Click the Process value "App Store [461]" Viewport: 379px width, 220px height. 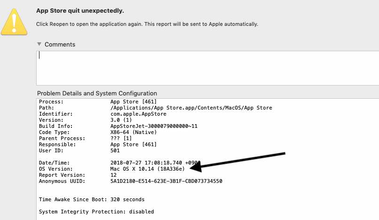(x=133, y=102)
